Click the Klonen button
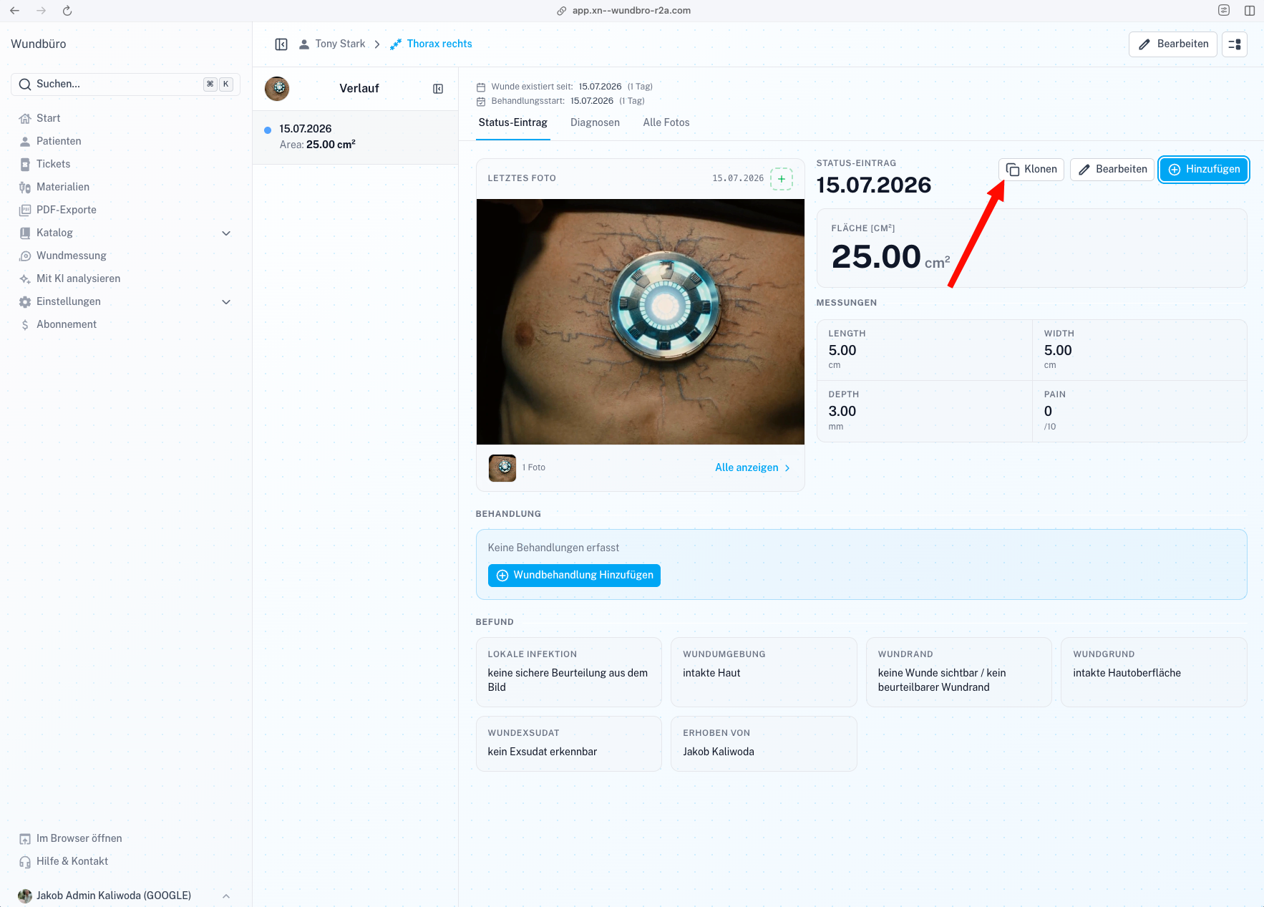1264x907 pixels. point(1031,170)
